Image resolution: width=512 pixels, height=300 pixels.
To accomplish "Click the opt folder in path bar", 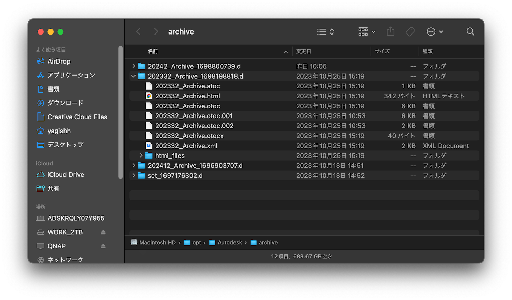I will [x=193, y=242].
